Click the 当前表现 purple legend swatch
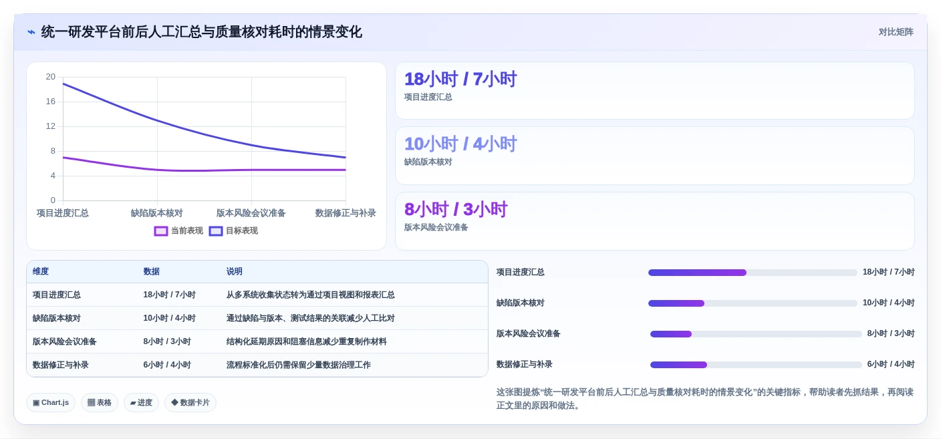 click(161, 231)
